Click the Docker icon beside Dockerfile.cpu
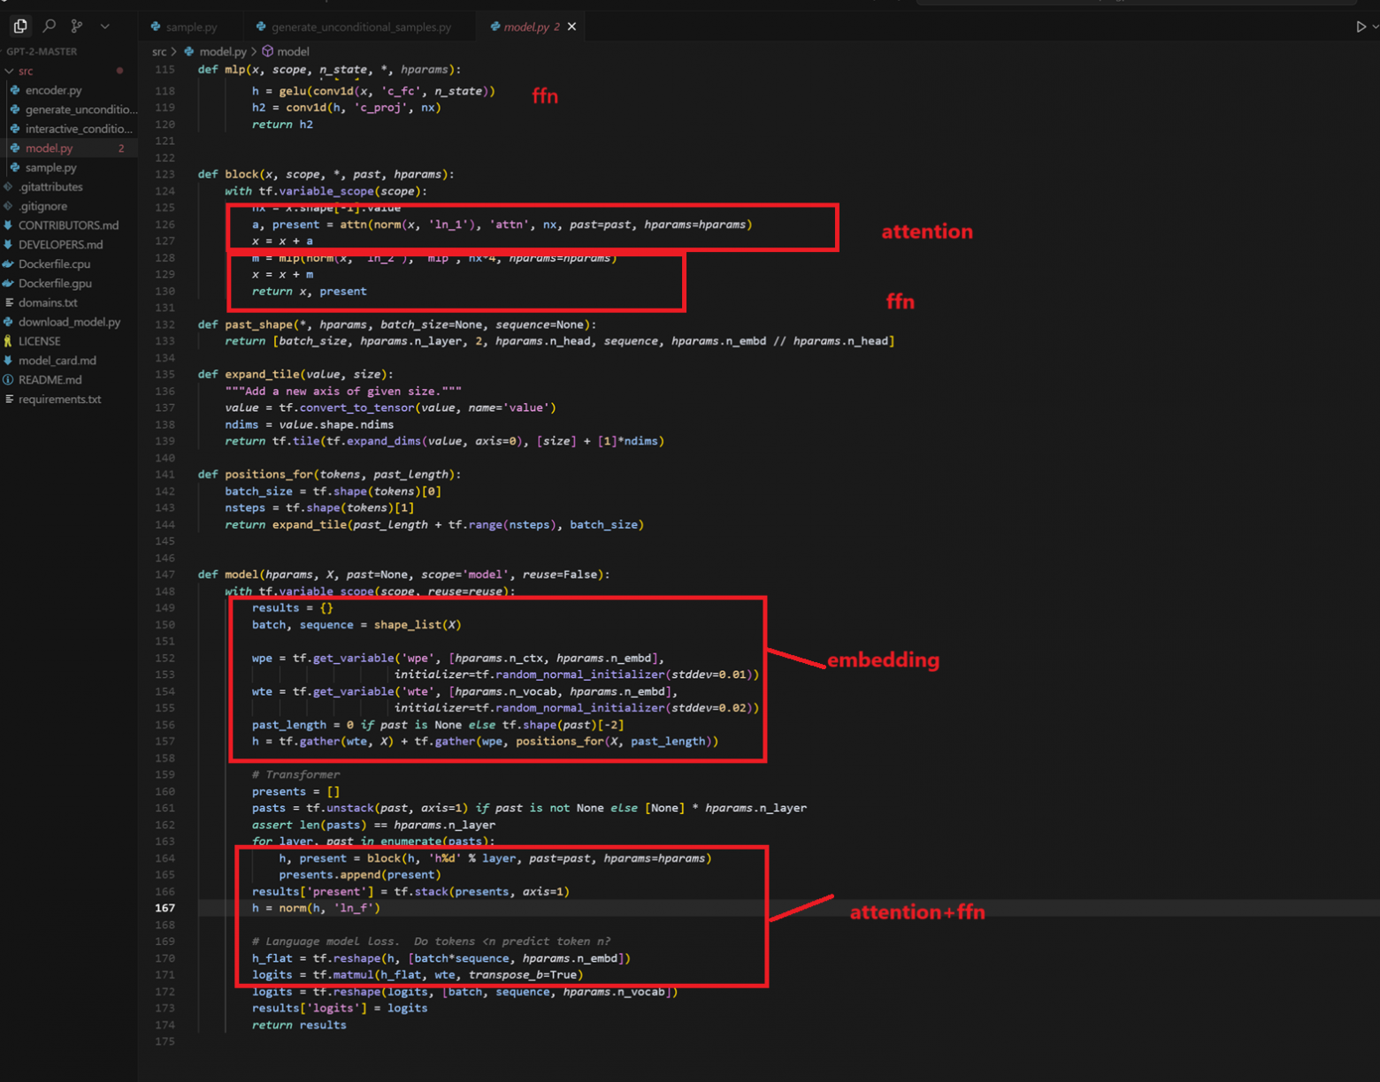The width and height of the screenshot is (1380, 1082). coord(9,264)
